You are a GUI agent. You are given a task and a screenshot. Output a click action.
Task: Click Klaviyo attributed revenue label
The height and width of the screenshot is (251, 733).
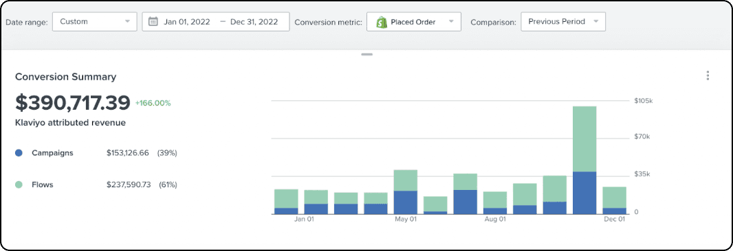click(70, 123)
